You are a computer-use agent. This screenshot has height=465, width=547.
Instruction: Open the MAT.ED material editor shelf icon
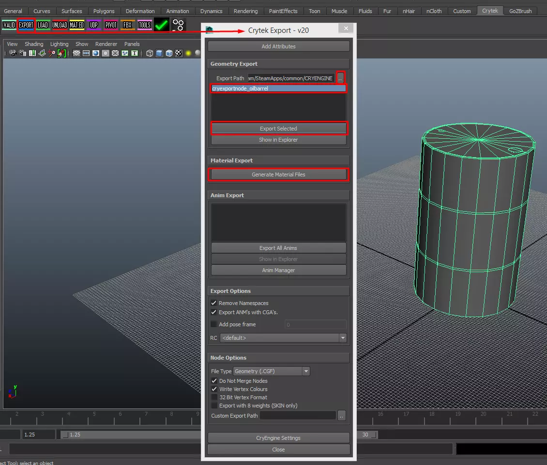[x=76, y=25]
